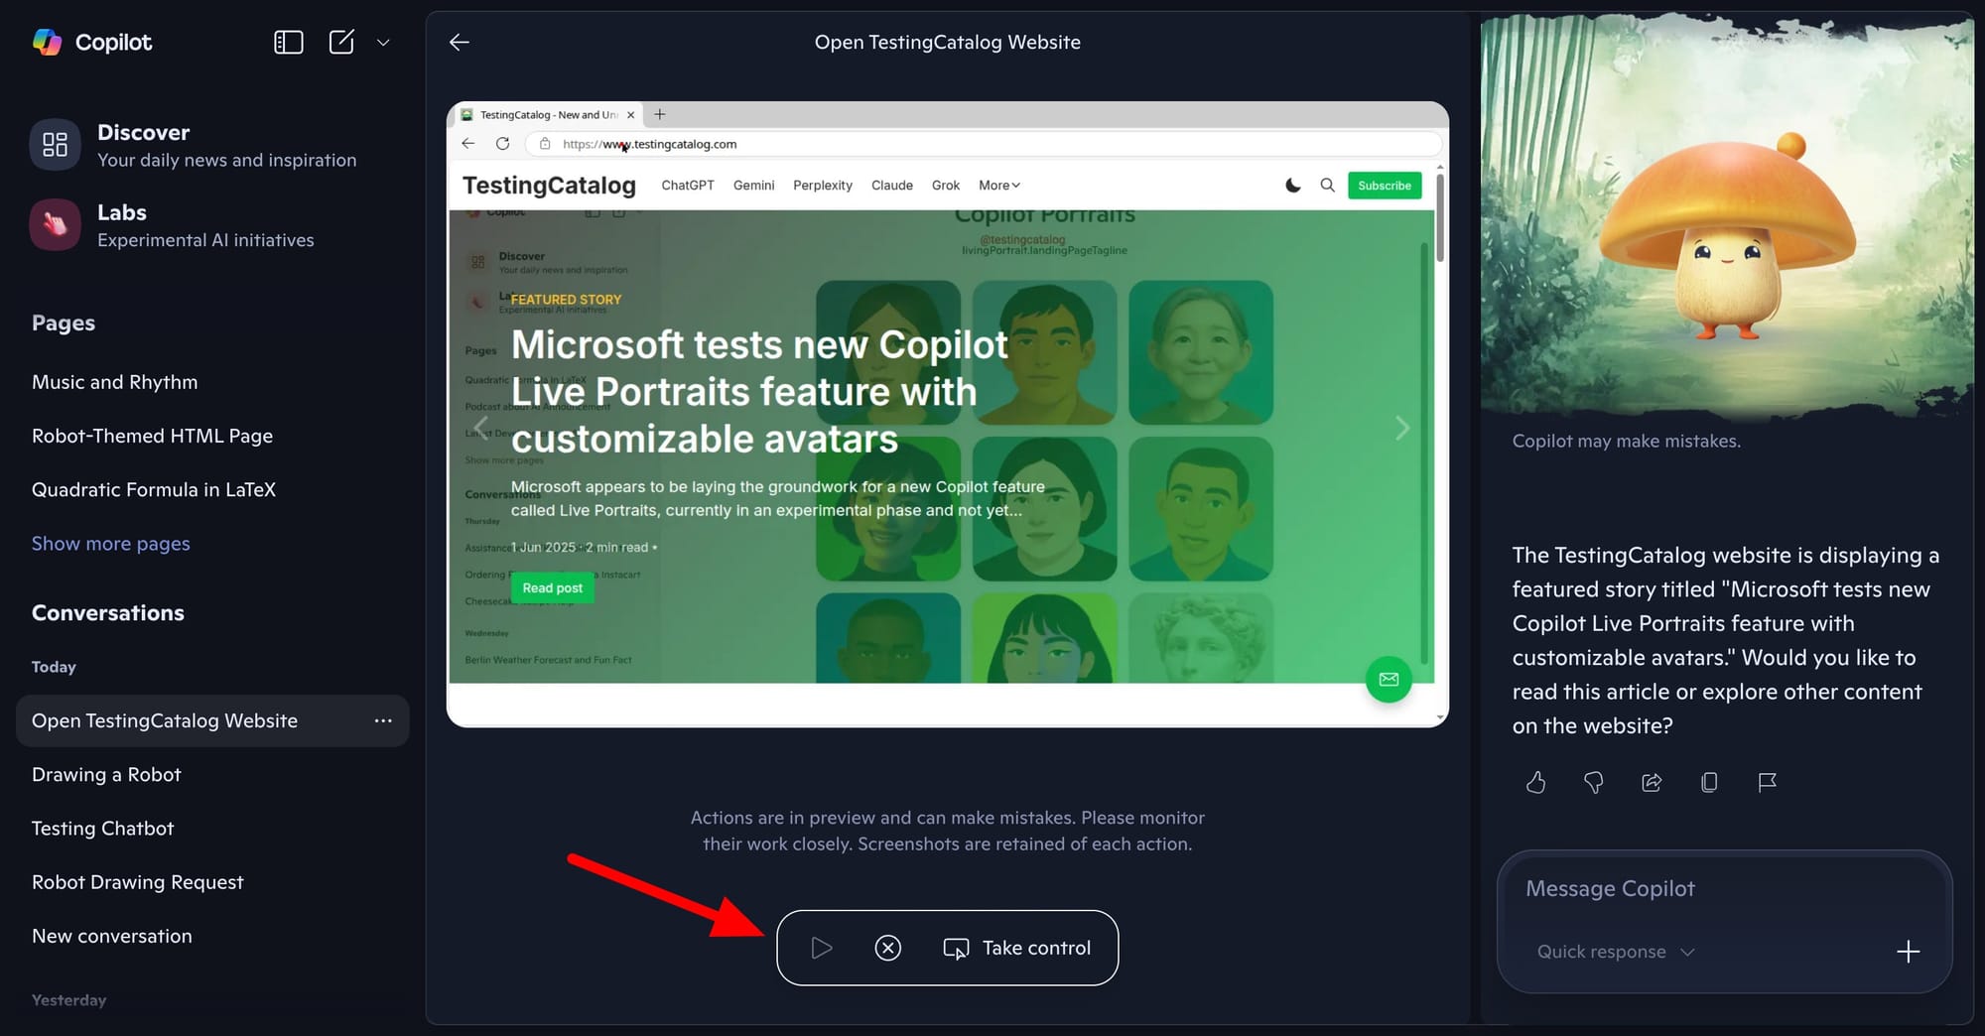Start a new chat with compose icon
1985x1036 pixels.
click(x=341, y=42)
